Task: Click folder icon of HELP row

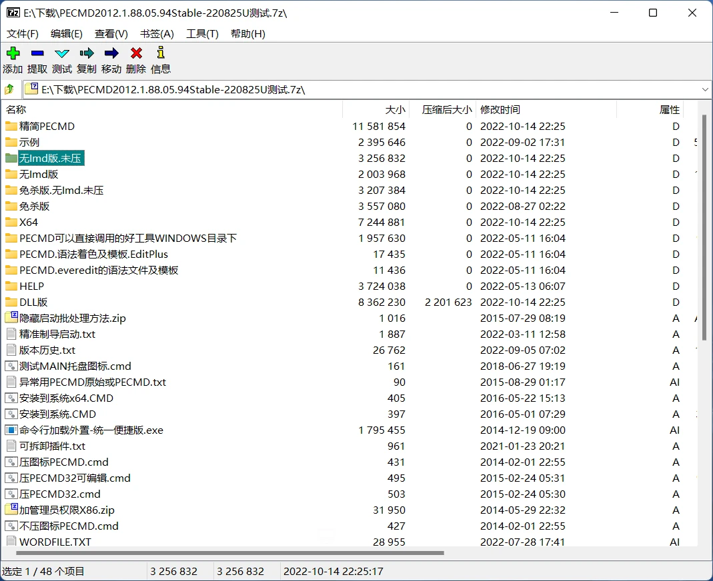Action: (x=11, y=286)
